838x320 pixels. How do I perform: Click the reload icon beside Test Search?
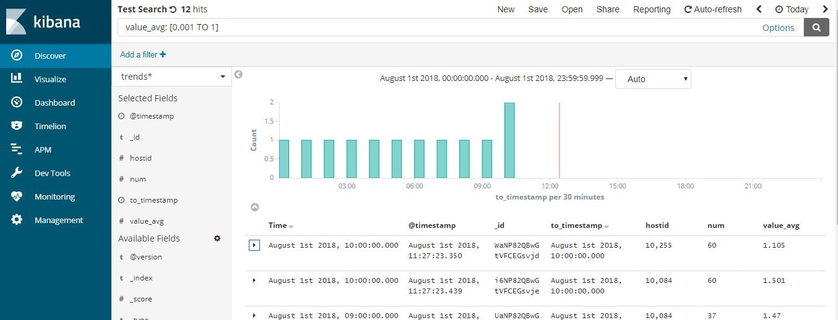173,9
